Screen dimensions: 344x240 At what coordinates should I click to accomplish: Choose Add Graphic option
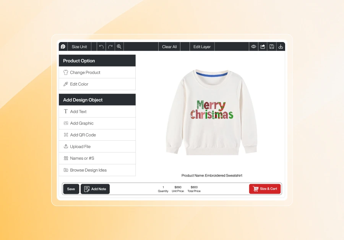click(97, 123)
